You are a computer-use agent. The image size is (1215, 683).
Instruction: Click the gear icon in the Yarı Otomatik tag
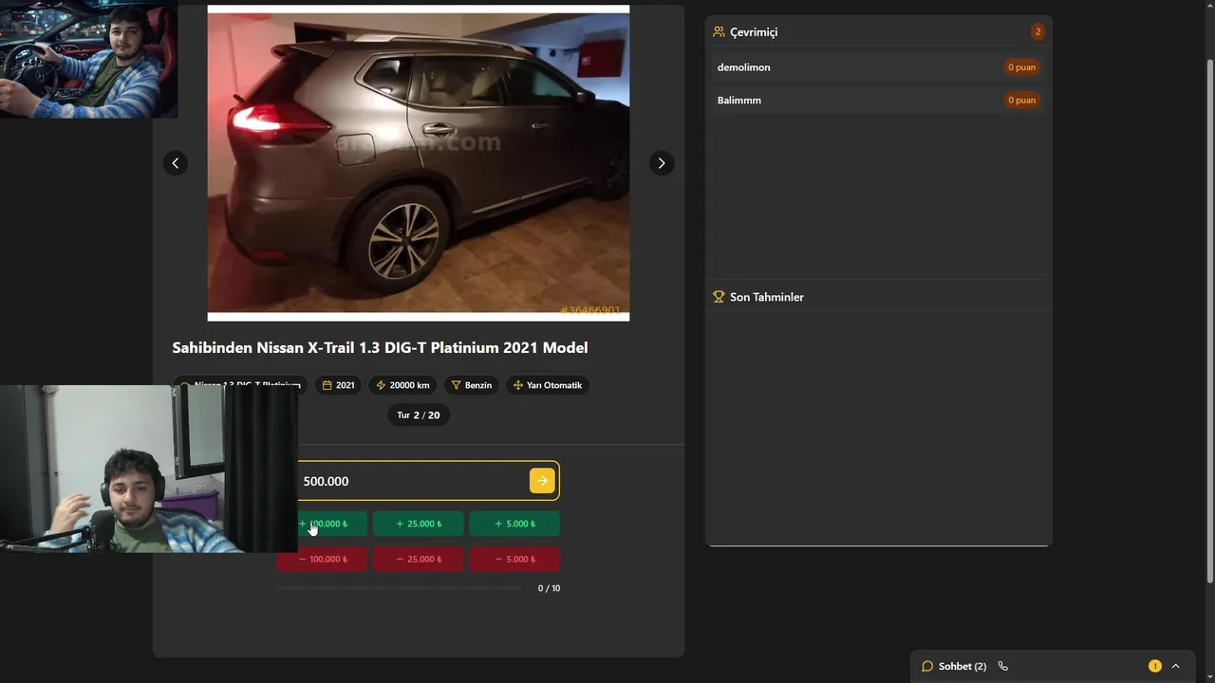point(517,385)
